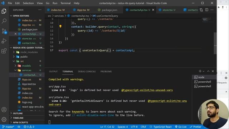Open App.css file in explorer
Image resolution: width=229 pixels, height=129 pixels.
coord(27,80)
